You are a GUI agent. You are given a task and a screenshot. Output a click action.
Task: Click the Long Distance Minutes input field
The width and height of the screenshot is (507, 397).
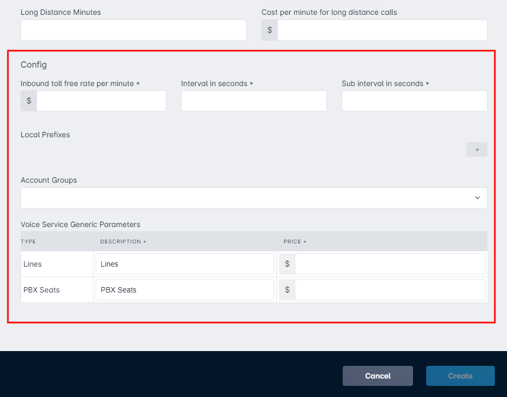click(133, 30)
